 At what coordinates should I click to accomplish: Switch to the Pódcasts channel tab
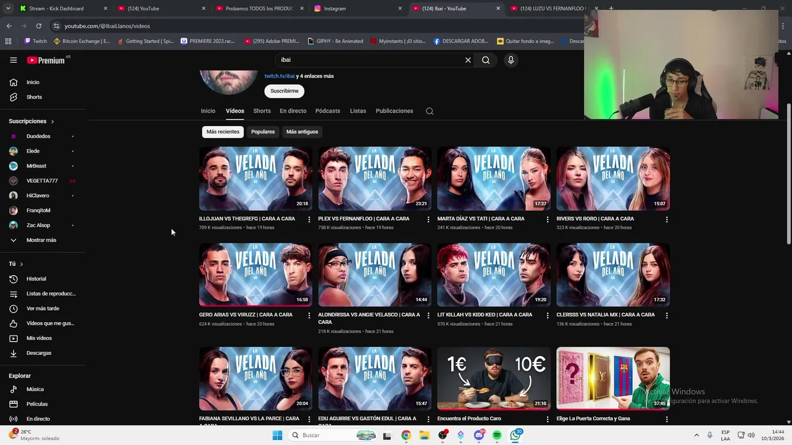pos(327,111)
